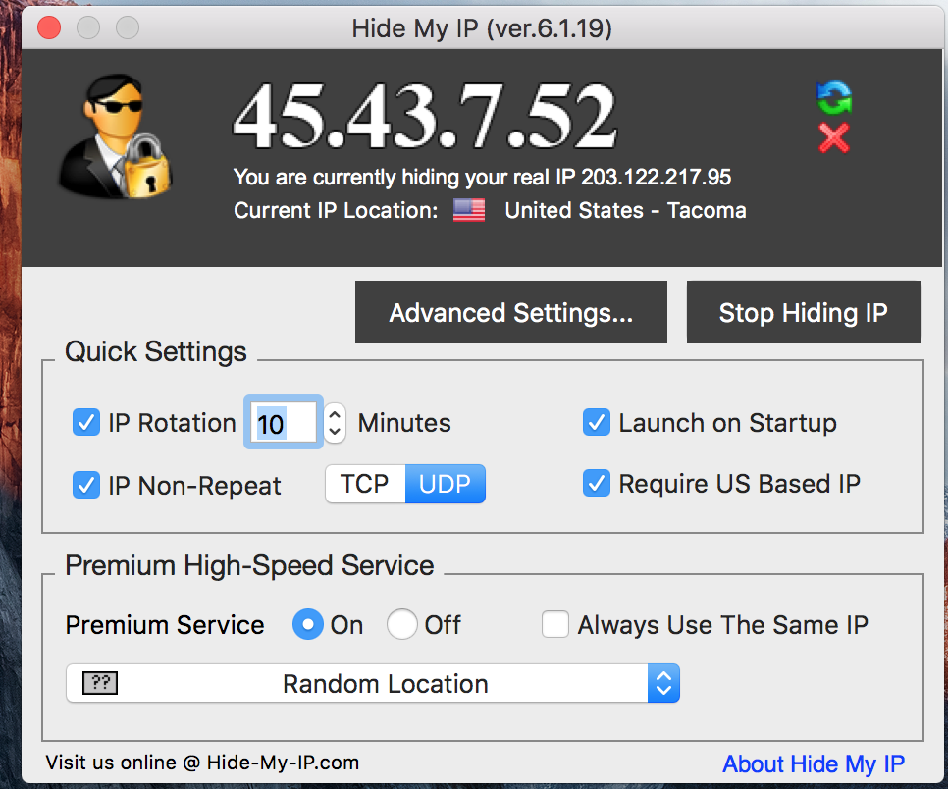Click the displayed IP 45.43.7.52
Image resolution: width=948 pixels, height=789 pixels.
pyautogui.click(x=425, y=116)
